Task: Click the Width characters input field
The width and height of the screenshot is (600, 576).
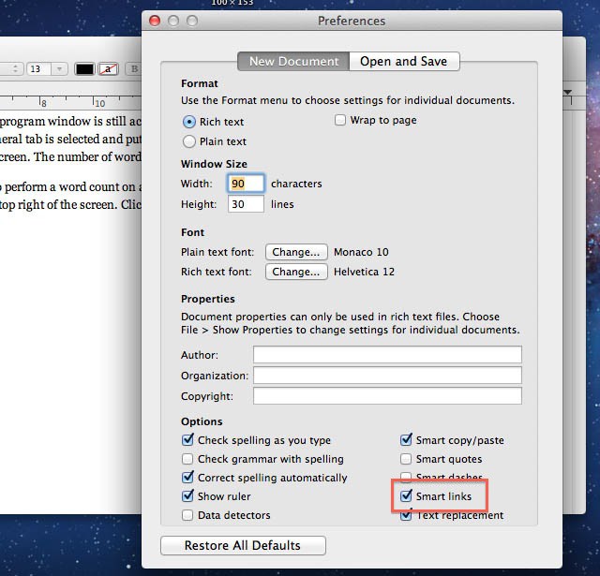Action: point(246,185)
